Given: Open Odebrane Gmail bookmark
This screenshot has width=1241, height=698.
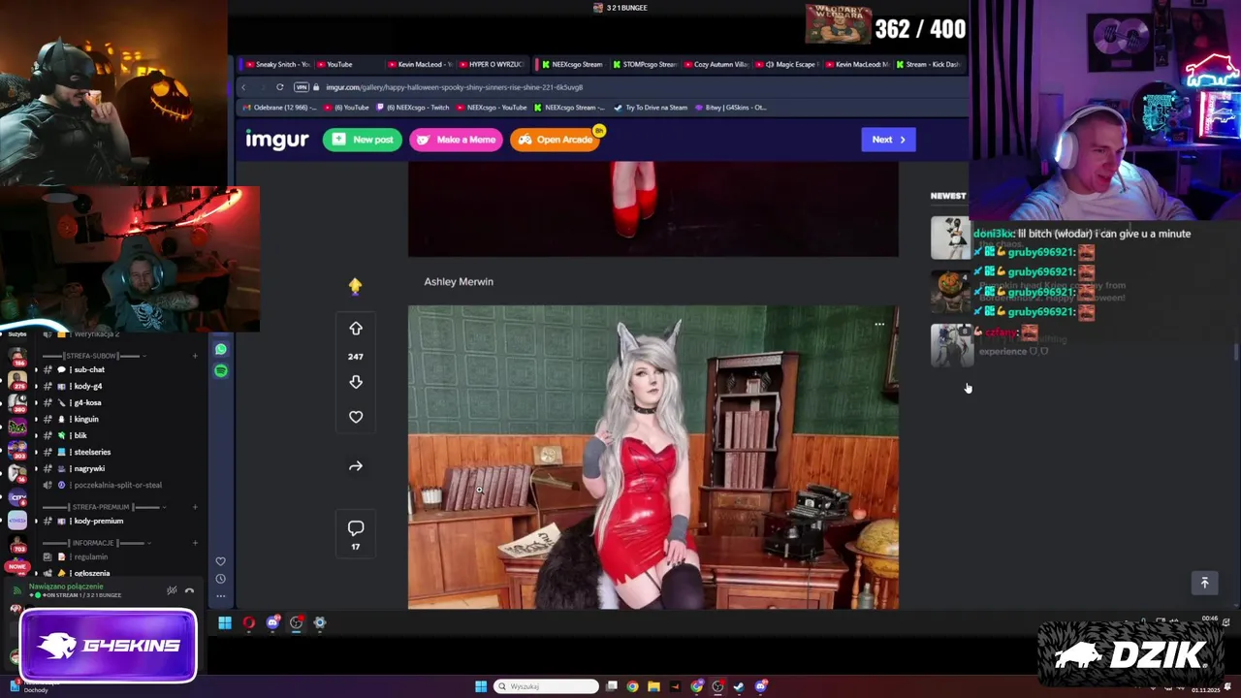Looking at the screenshot, I should (281, 108).
